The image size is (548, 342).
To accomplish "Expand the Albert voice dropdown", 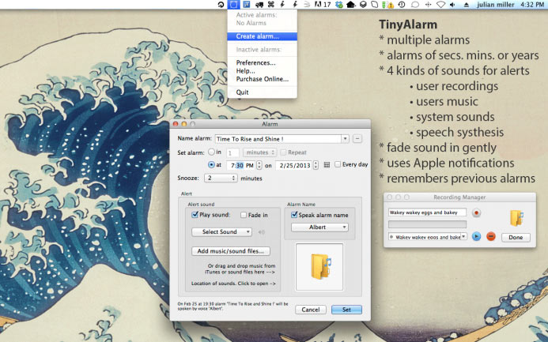I will pyautogui.click(x=319, y=227).
